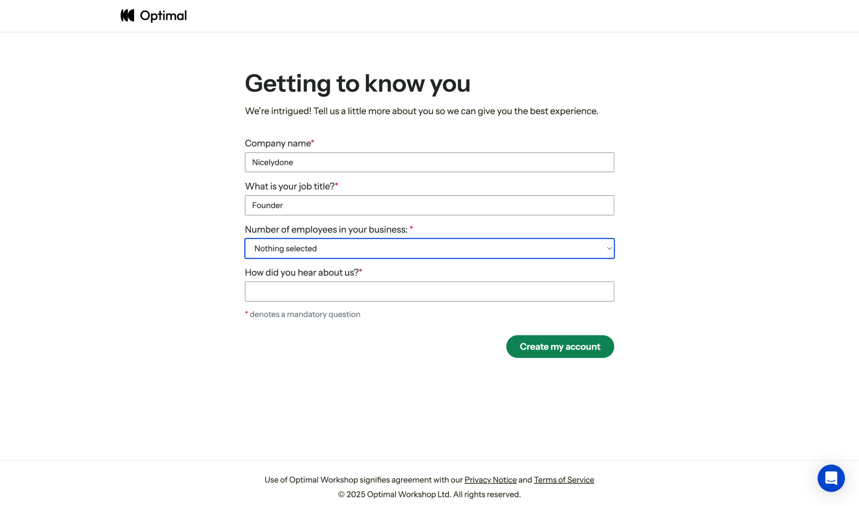
Task: Click the chevron arrow in employees selector
Action: coord(609,249)
